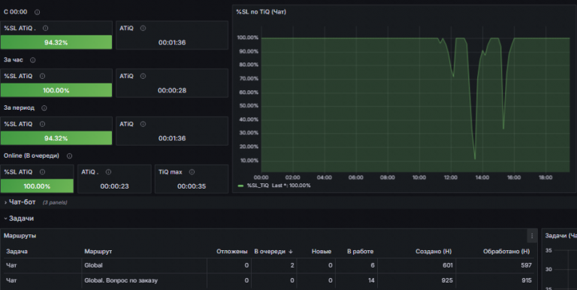Viewport: 577px width, 290px height.
Task: Click the %SL_TiQ legend color marker
Action: [240, 186]
